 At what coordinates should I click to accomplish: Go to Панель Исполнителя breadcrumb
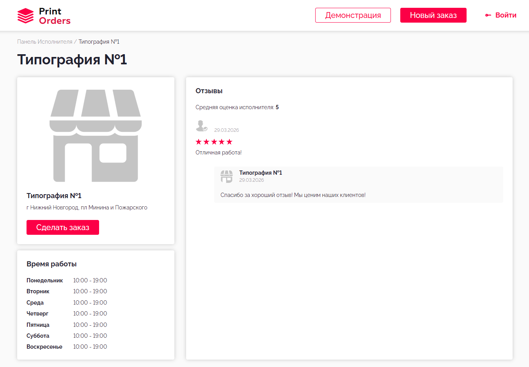coord(45,42)
